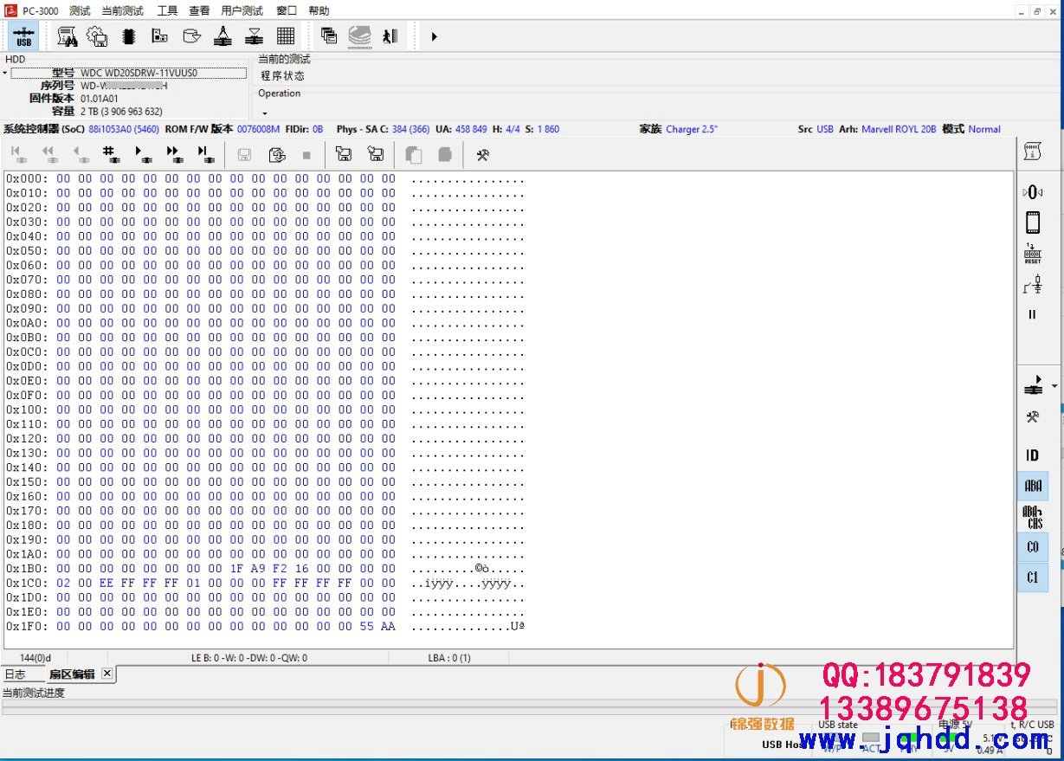Click the capacity value 2 TB (3 906 963 632)
The image size is (1064, 761).
coord(121,112)
